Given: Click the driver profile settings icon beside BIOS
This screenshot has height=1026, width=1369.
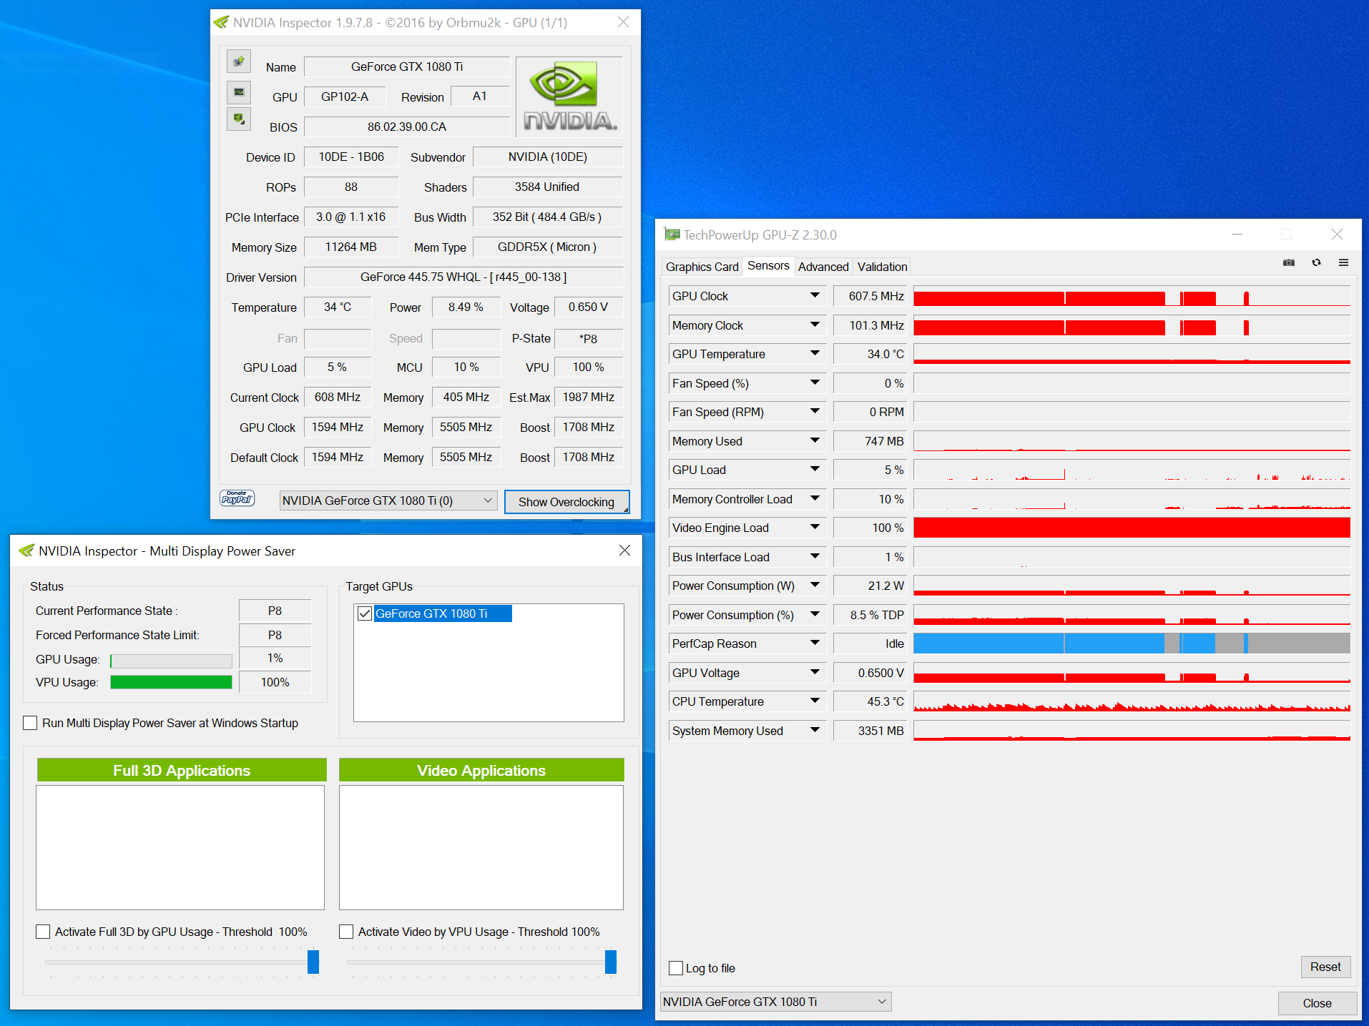Looking at the screenshot, I should pyautogui.click(x=239, y=119).
